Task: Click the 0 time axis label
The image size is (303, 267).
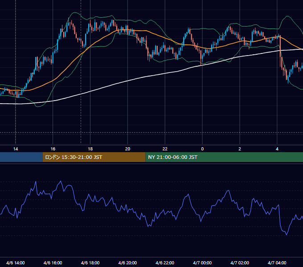Action: click(x=202, y=149)
